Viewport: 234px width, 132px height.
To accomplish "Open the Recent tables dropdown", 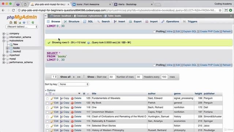I will tap(22, 27).
